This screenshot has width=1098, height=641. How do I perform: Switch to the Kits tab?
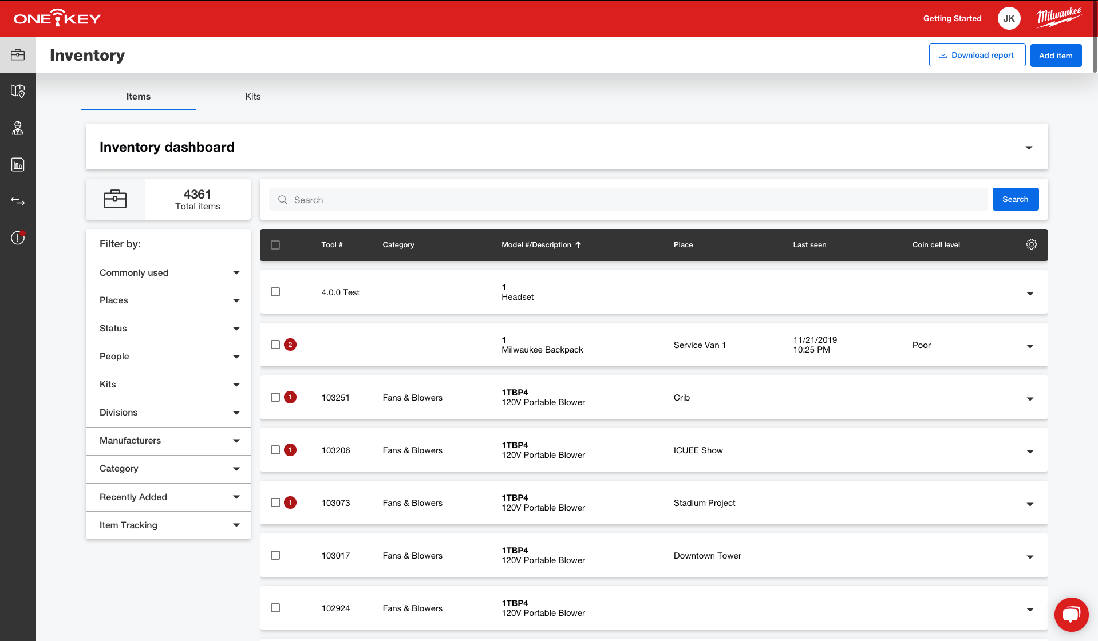coord(252,97)
